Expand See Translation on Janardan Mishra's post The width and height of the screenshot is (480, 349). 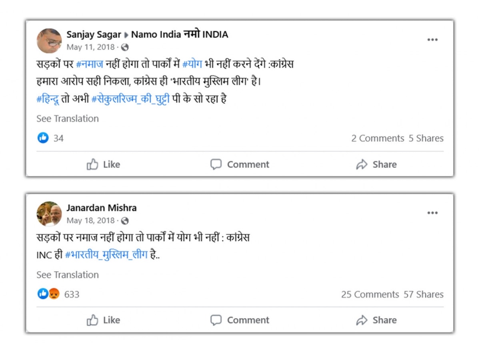coord(68,275)
